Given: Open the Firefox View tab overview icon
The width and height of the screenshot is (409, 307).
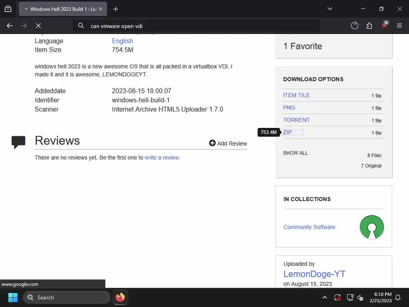Looking at the screenshot, I should 8,9.
